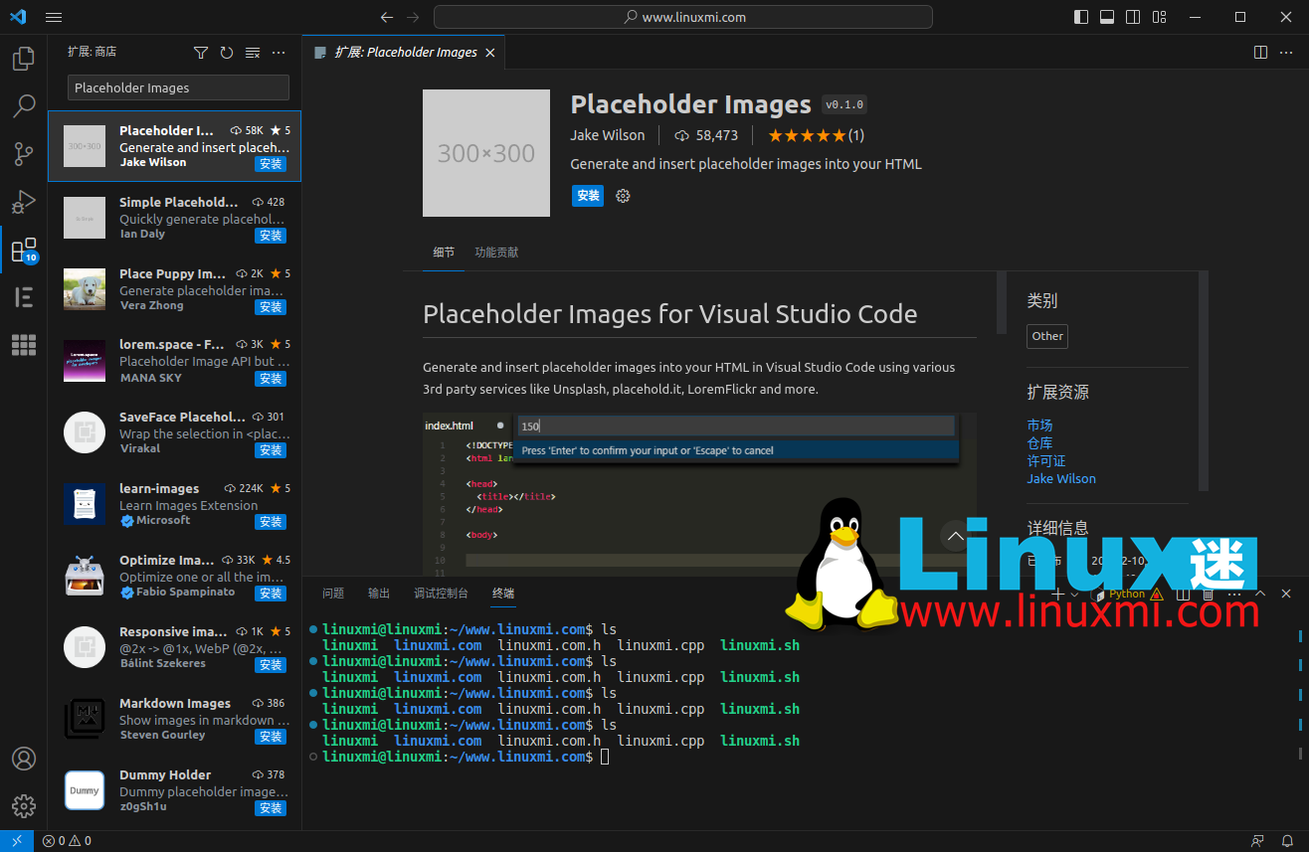Image resolution: width=1309 pixels, height=852 pixels.
Task: Open the 市场 marketplace link
Action: pyautogui.click(x=1039, y=426)
